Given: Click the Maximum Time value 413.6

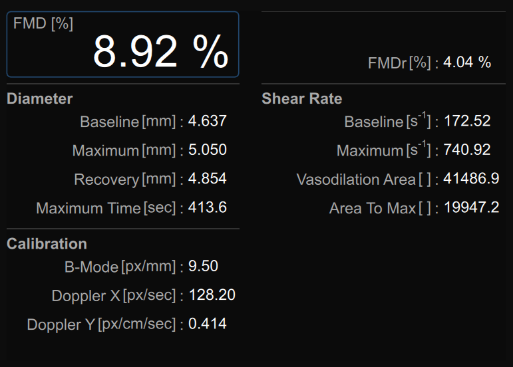Looking at the screenshot, I should coord(208,207).
